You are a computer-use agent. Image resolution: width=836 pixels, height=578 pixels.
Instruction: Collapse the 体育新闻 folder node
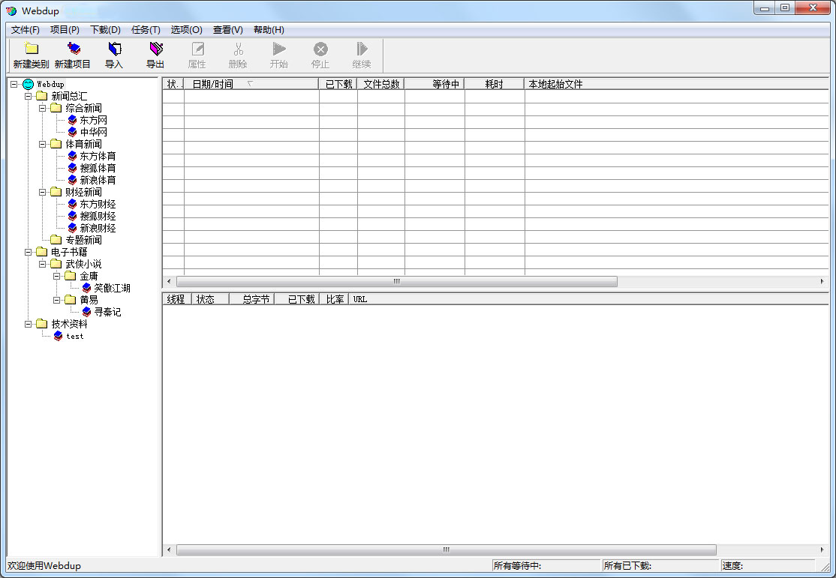tap(43, 144)
